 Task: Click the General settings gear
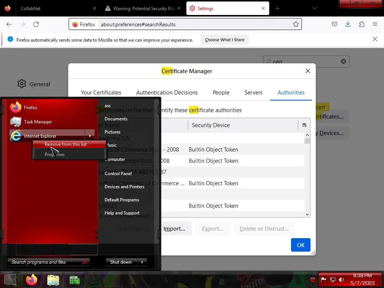point(22,84)
